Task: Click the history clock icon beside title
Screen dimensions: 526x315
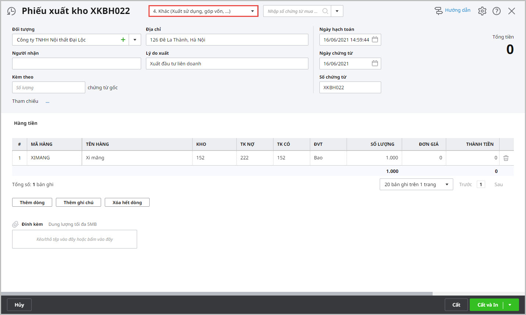Action: coord(11,11)
